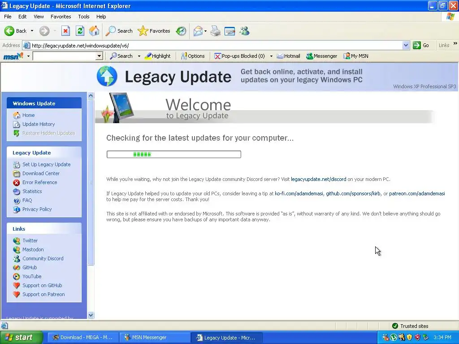Click the sidebar scroll down arrow

click(x=91, y=315)
